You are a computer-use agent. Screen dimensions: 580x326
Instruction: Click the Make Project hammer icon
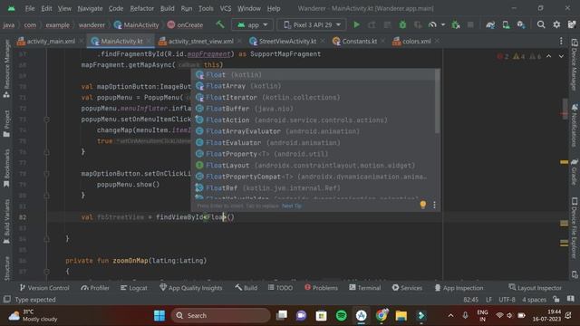point(220,24)
